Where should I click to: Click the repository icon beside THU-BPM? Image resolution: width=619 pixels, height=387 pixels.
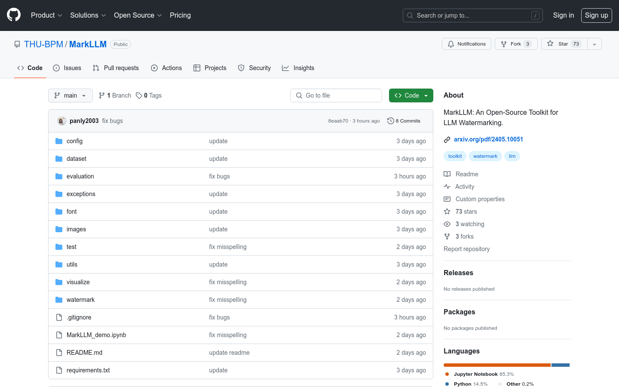17,44
